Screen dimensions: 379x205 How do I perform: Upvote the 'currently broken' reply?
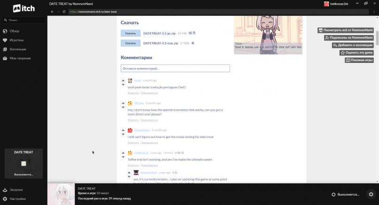pos(129,173)
